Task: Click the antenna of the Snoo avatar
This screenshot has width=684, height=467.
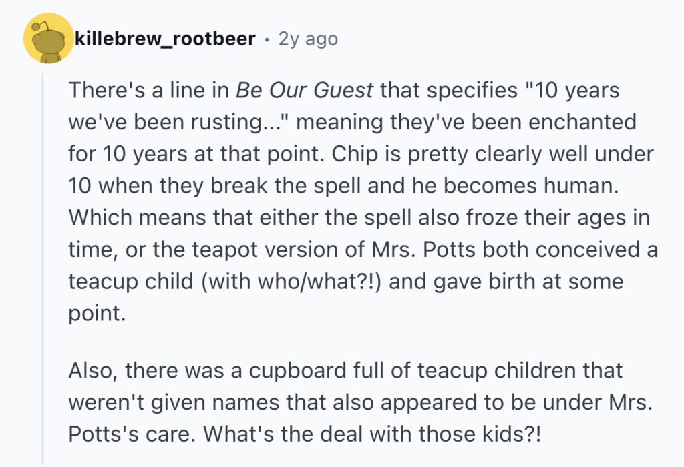Action: coord(39,26)
